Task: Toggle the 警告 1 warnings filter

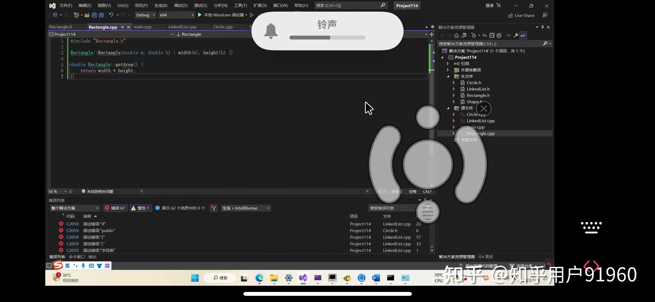Action: click(x=140, y=208)
